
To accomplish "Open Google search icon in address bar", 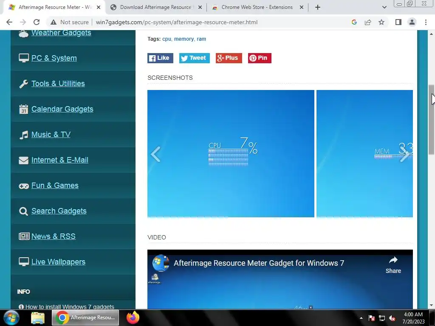I will [354, 22].
